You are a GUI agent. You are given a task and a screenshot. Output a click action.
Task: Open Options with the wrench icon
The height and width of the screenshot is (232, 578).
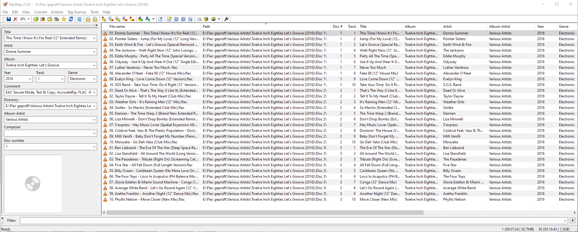click(226, 19)
